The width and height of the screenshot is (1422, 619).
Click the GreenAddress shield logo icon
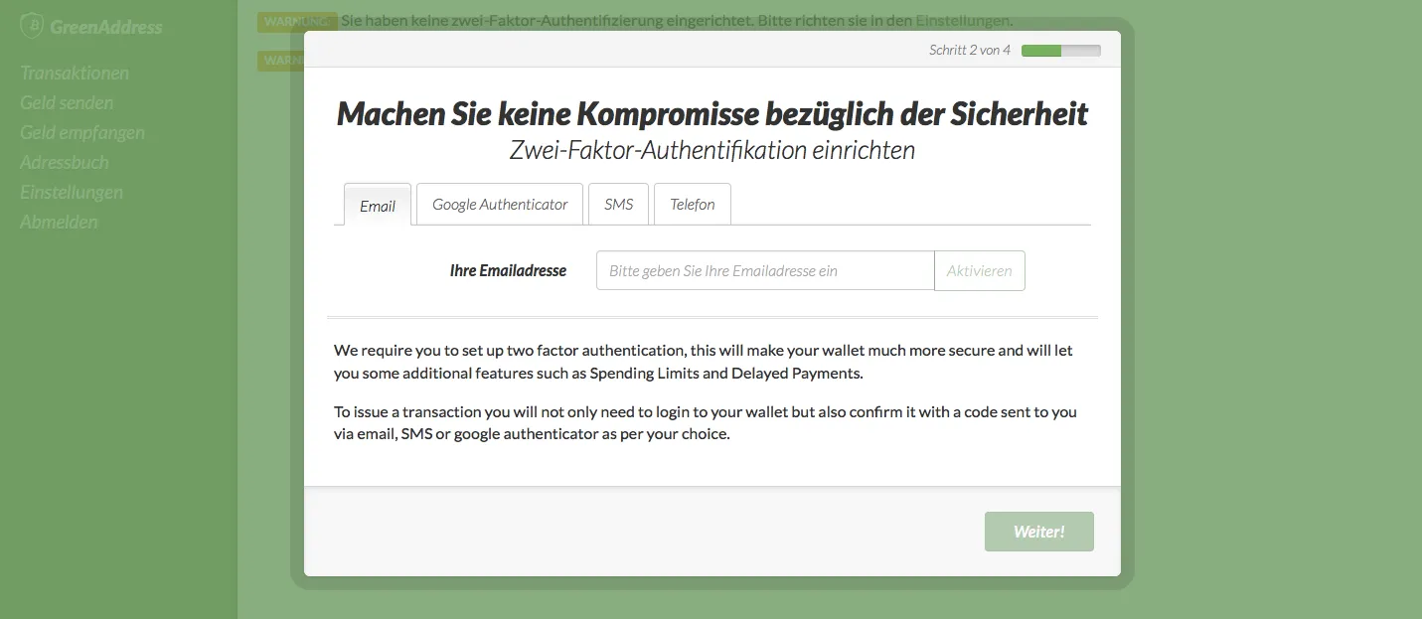(32, 26)
